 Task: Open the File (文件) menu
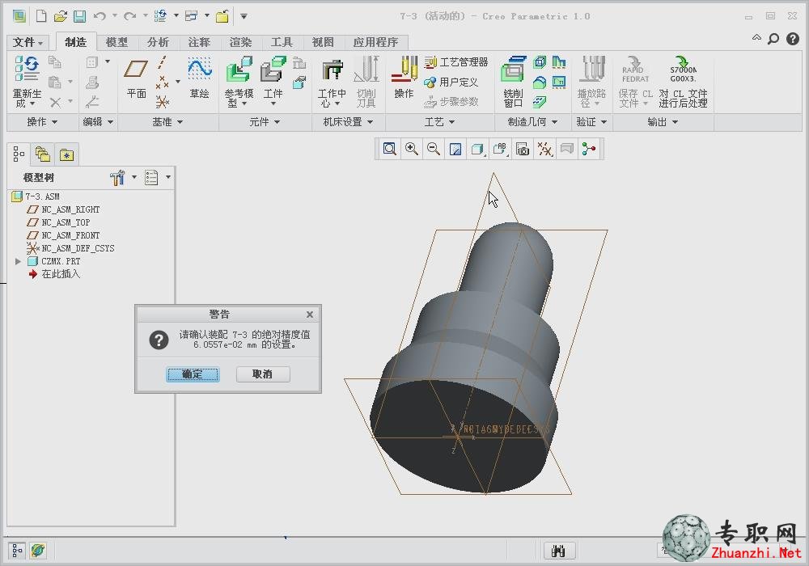tap(28, 42)
